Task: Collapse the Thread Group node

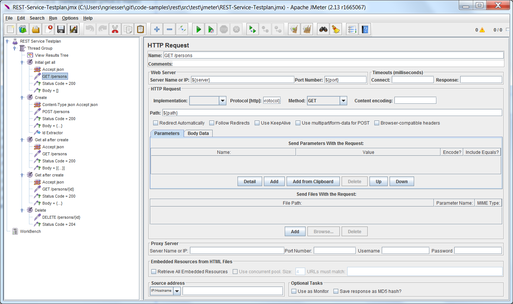Action: click(14, 48)
